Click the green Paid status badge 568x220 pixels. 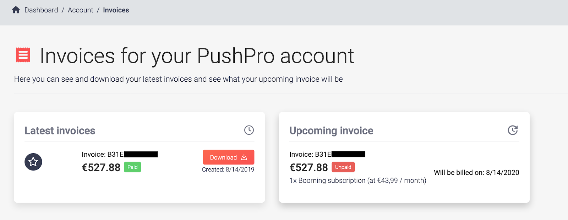[132, 167]
